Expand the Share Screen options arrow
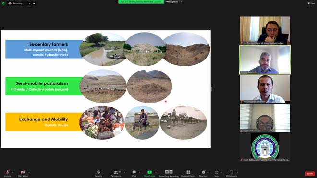 pyautogui.click(x=156, y=172)
